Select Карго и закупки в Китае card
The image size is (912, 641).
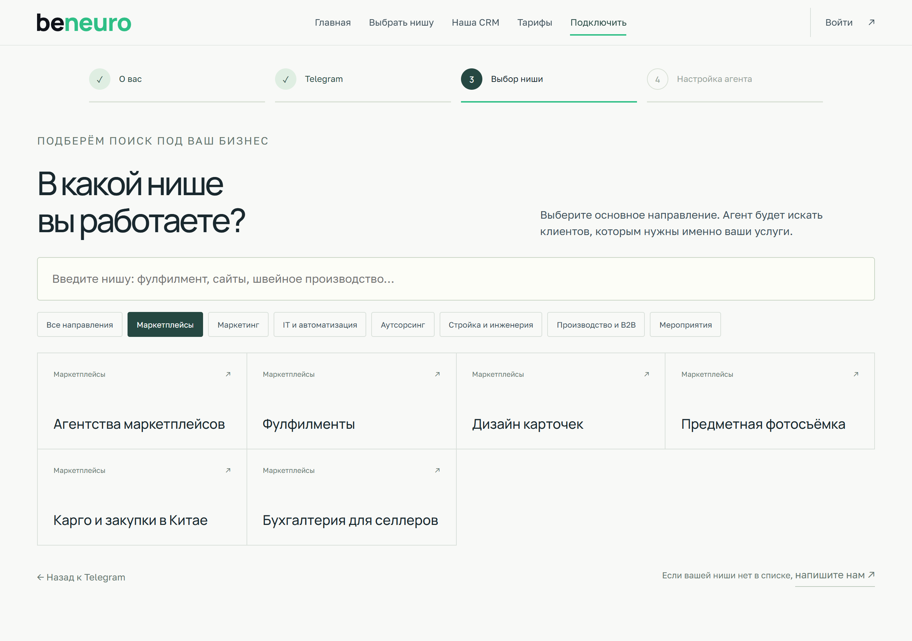(142, 497)
